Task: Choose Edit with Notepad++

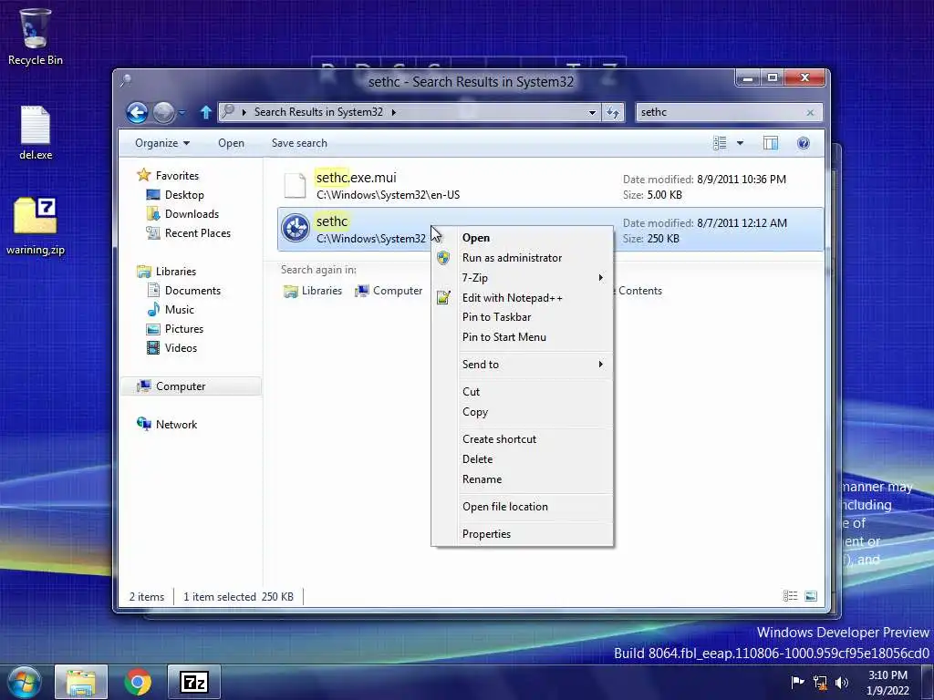Action: point(523,298)
